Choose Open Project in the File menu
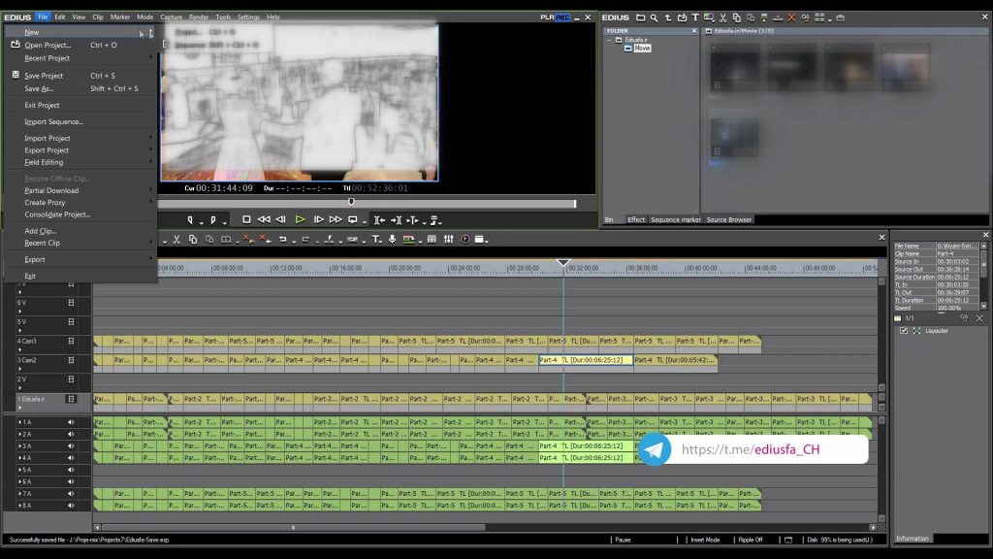The width and height of the screenshot is (993, 559). pyautogui.click(x=80, y=45)
